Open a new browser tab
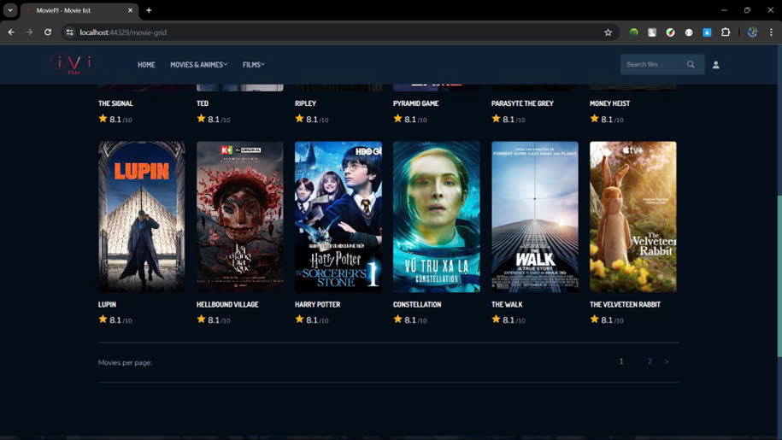The height and width of the screenshot is (440, 782). coord(149,10)
